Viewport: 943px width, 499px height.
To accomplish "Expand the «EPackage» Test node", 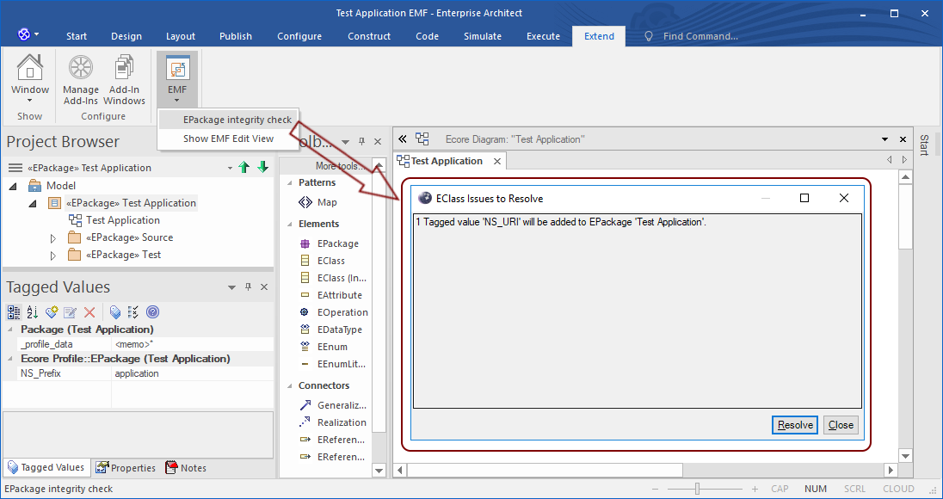I will point(53,256).
